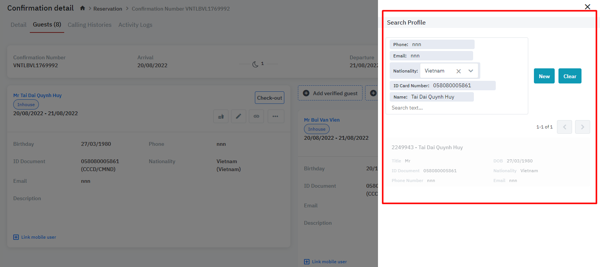This screenshot has height=267, width=600.
Task: Go to previous page of profile results
Action: tap(565, 127)
